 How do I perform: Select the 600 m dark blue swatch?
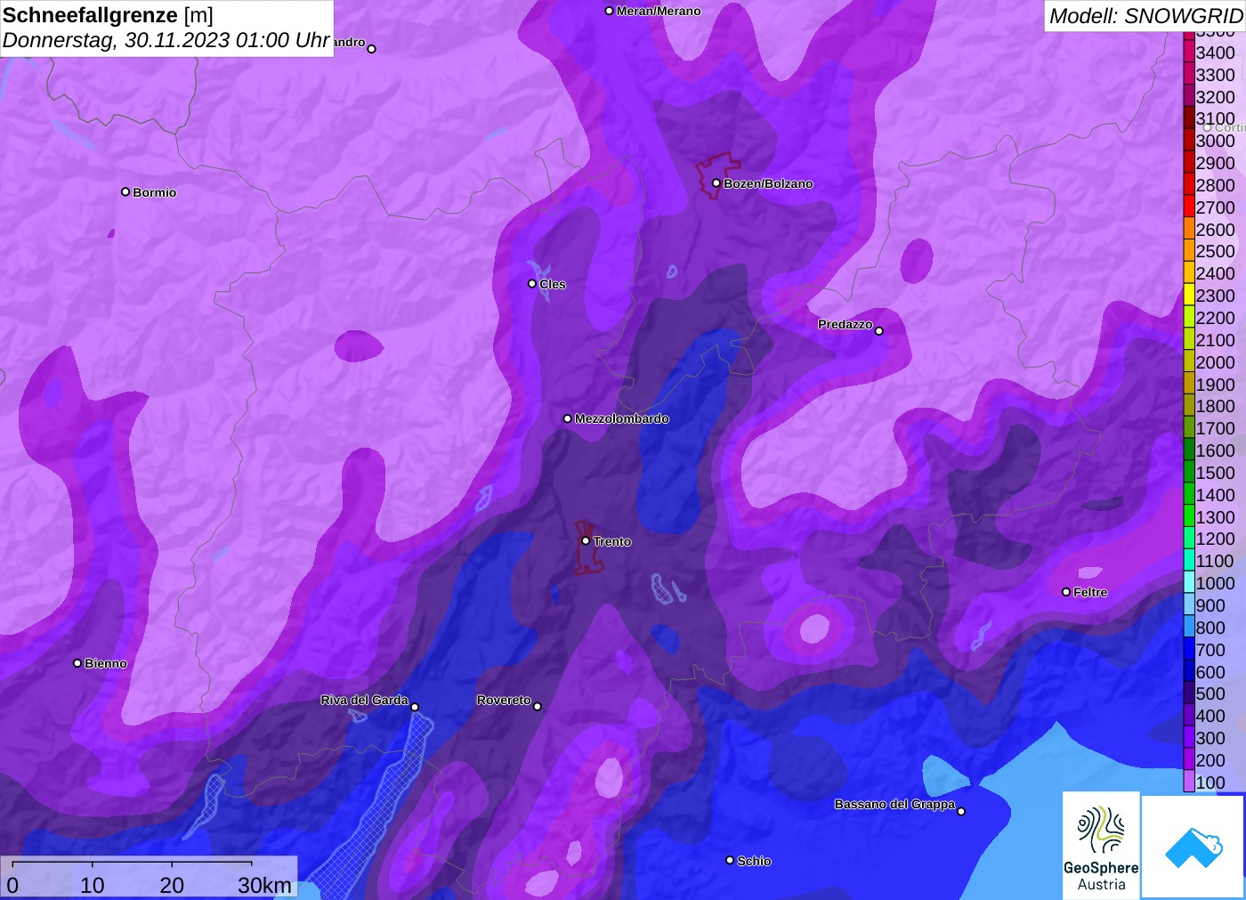click(1189, 672)
